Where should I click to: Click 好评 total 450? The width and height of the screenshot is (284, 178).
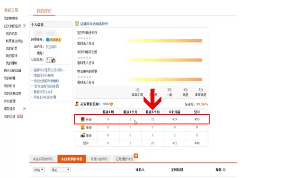tap(197, 119)
